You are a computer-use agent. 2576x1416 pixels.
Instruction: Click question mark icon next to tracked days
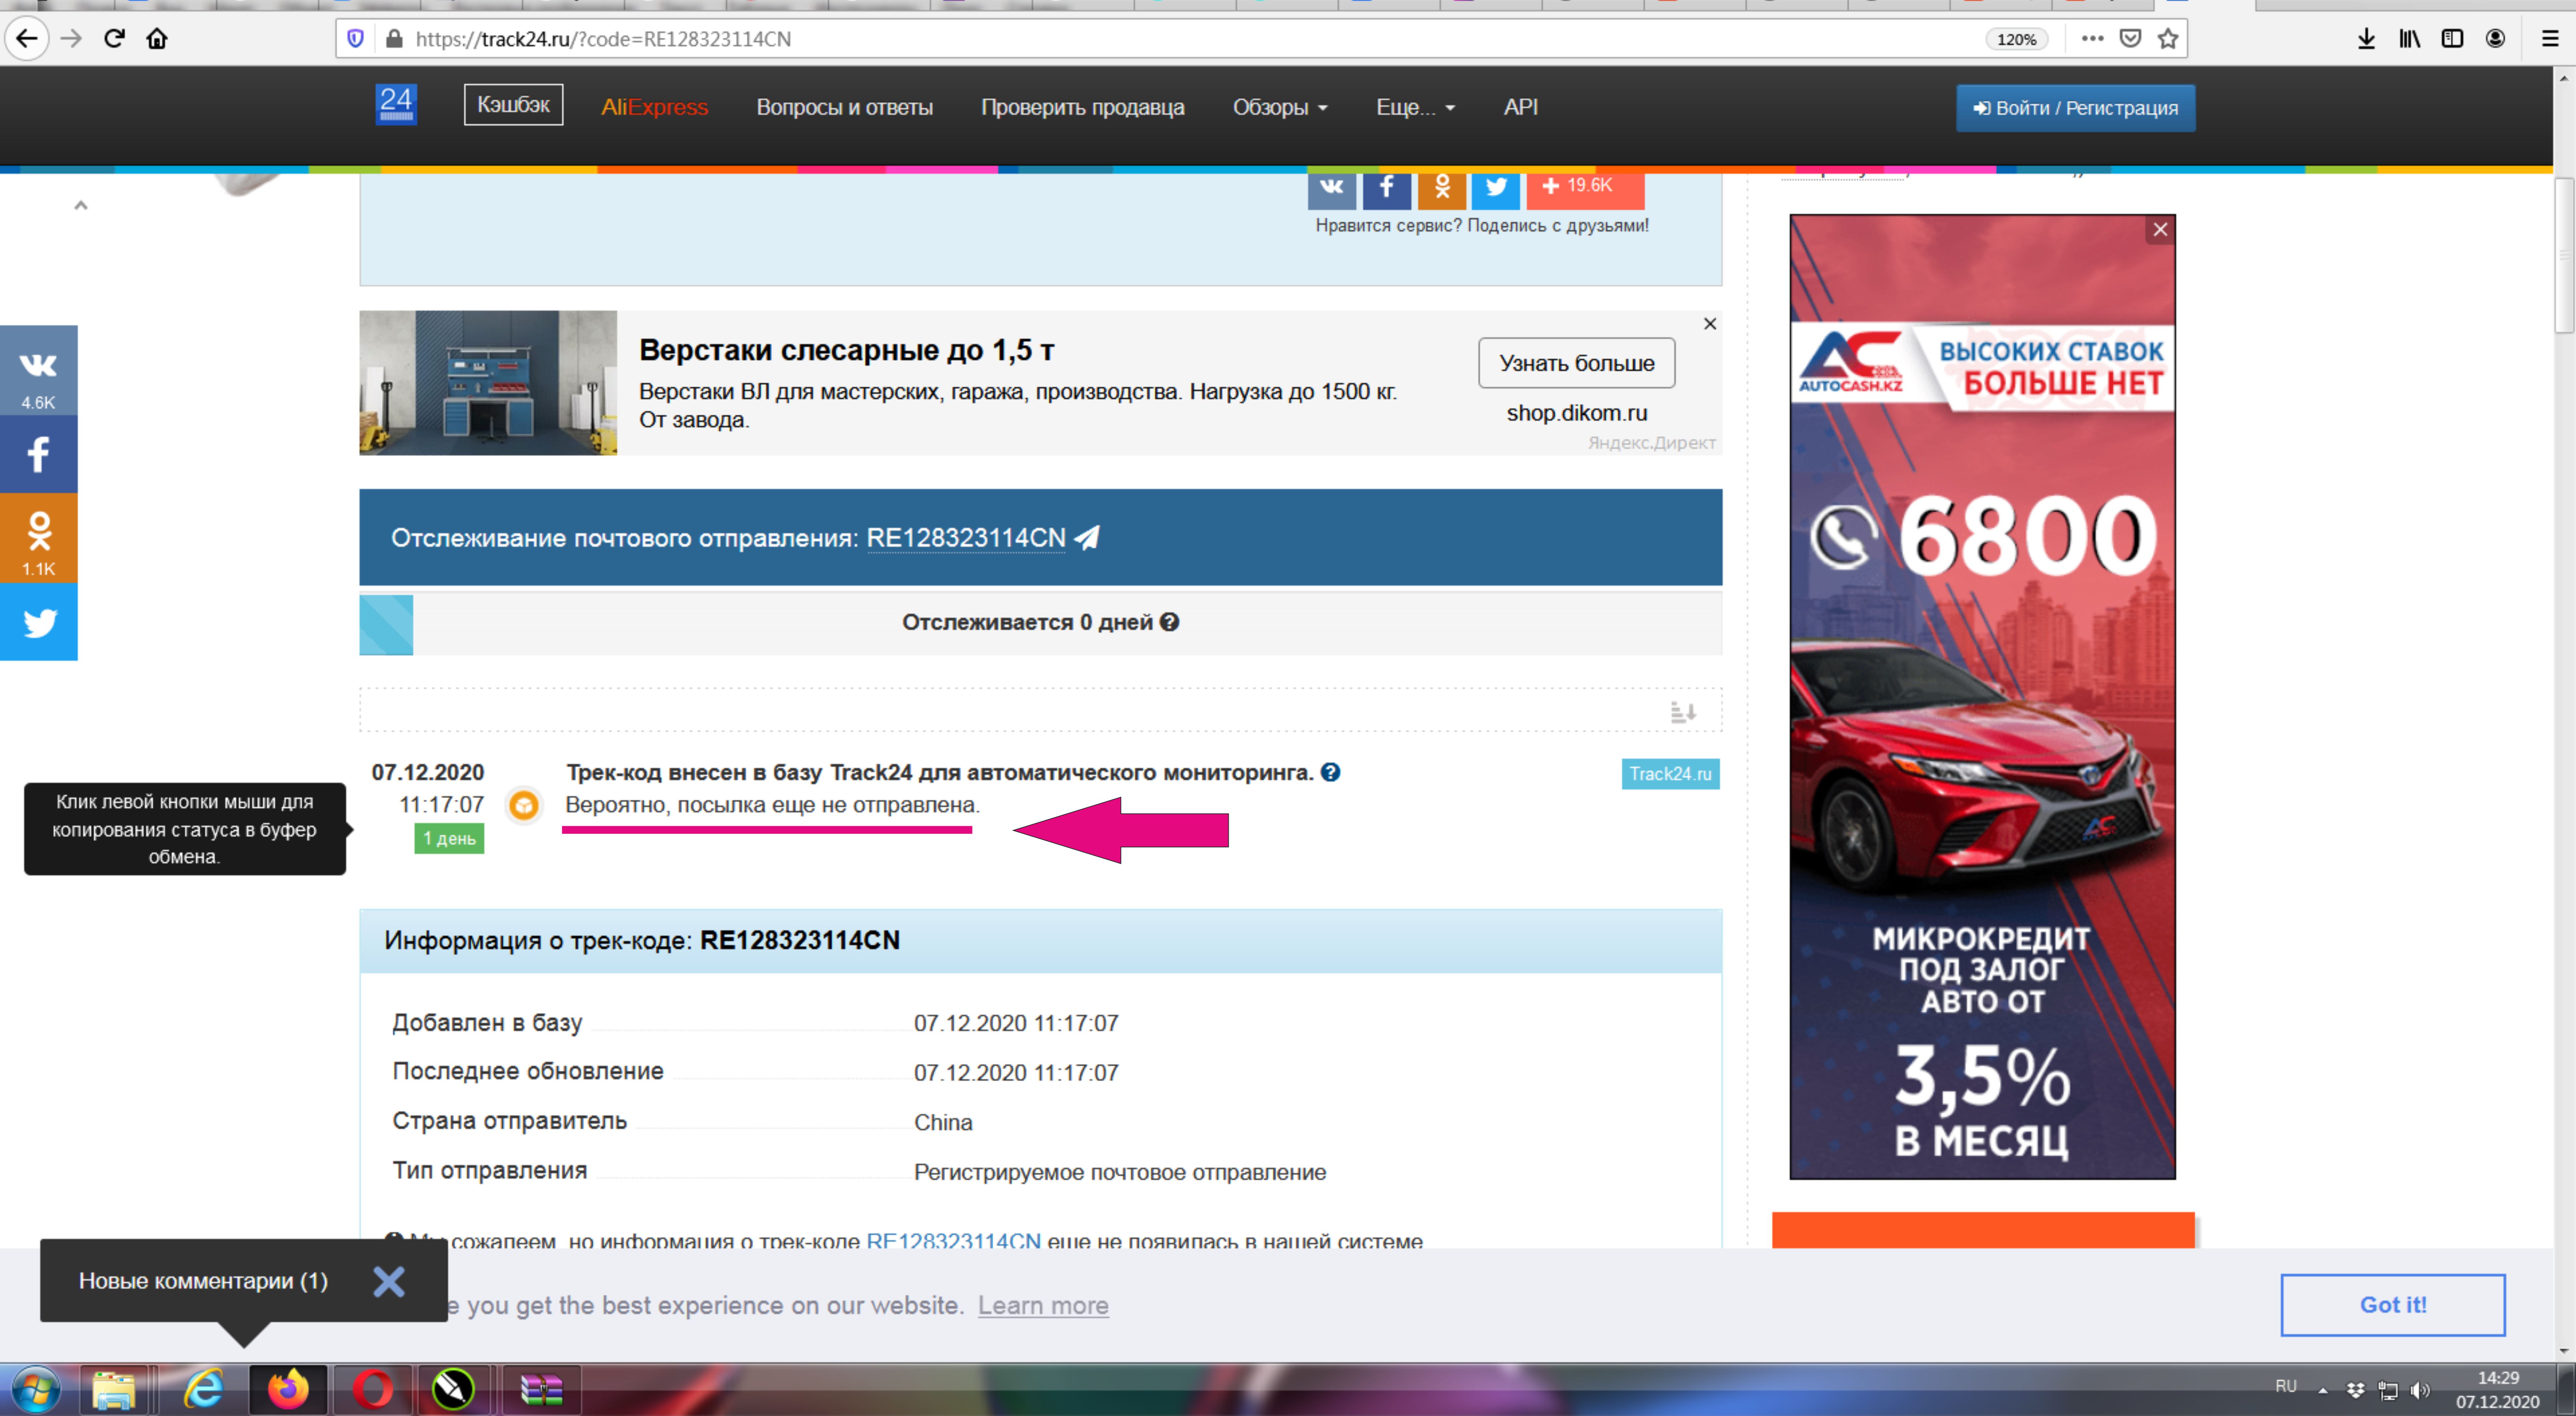tap(1169, 622)
